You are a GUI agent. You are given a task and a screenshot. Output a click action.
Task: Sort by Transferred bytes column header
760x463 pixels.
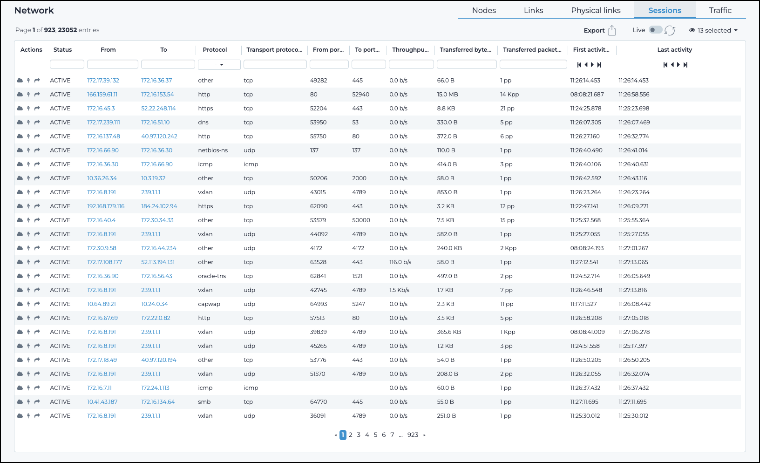click(466, 50)
